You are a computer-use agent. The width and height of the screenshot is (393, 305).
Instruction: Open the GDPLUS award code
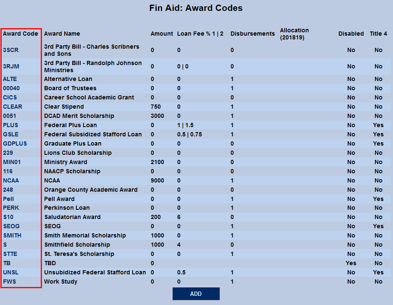15,144
